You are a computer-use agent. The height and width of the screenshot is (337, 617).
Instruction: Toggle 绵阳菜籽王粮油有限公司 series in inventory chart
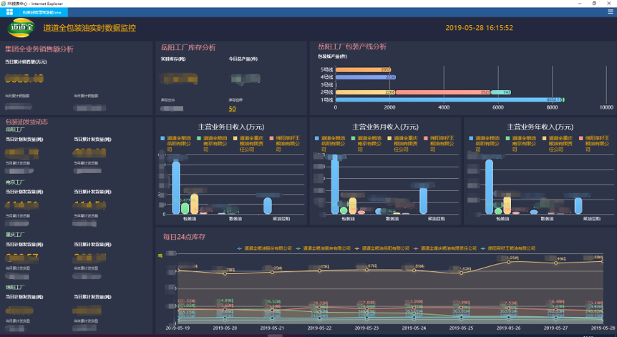pos(508,248)
